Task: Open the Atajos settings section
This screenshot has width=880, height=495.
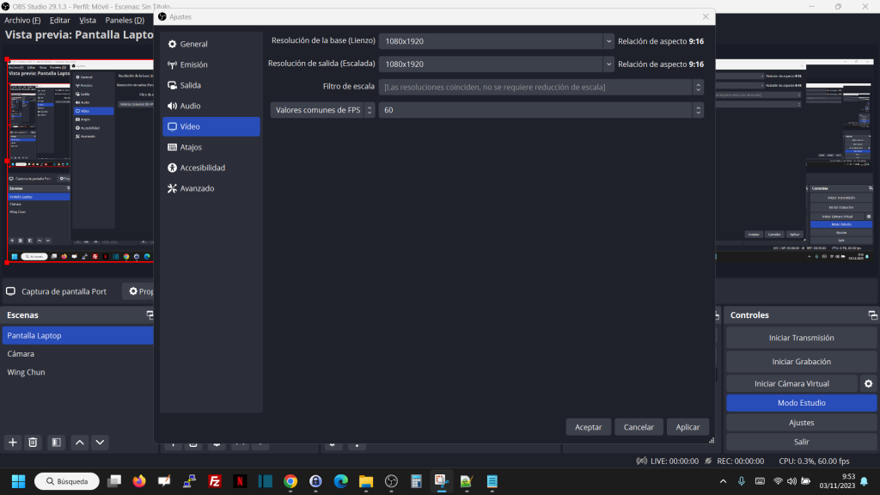Action: pos(211,147)
